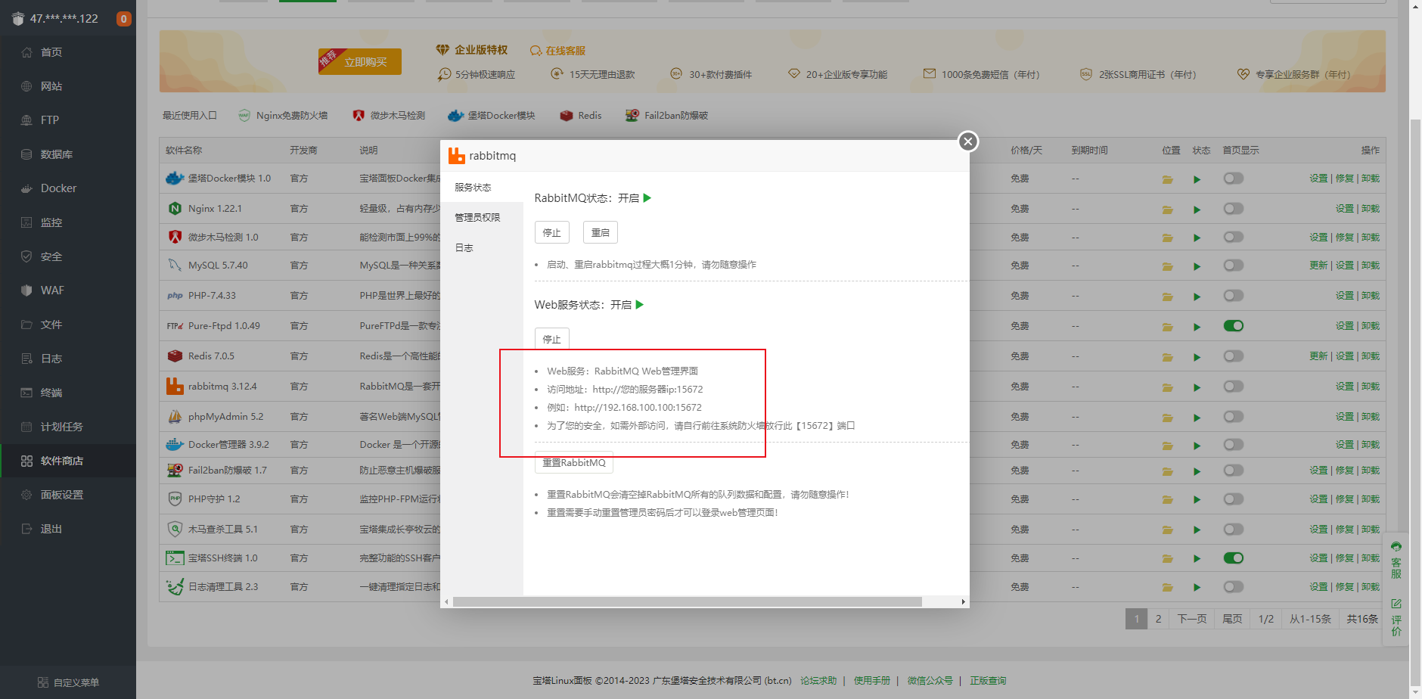Open the 评价 floating widget

click(1396, 617)
